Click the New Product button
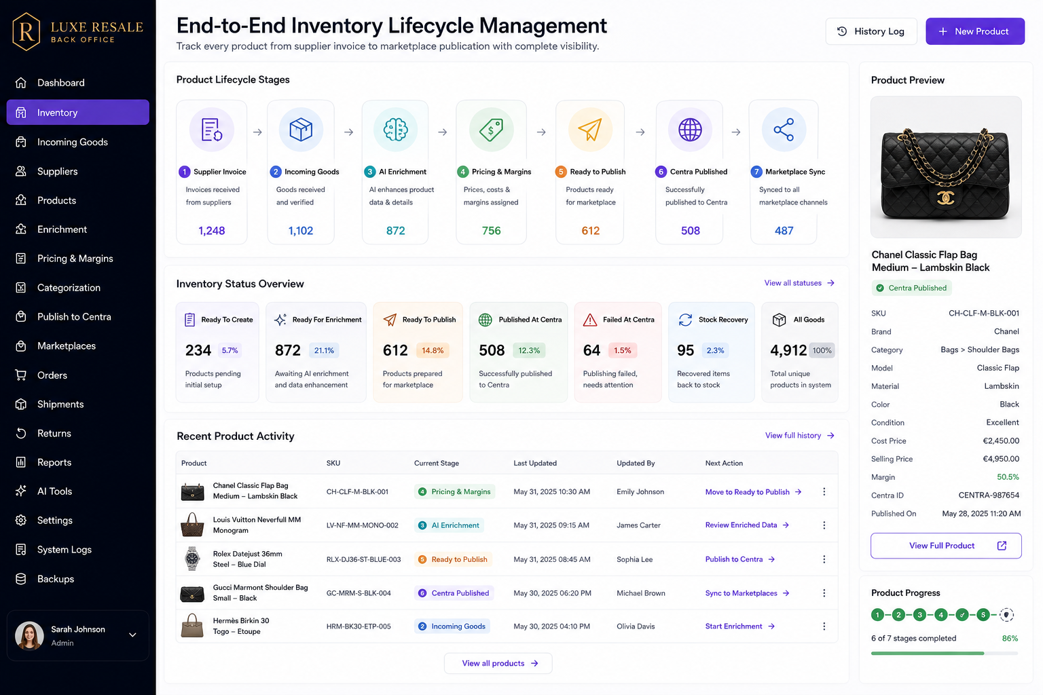This screenshot has width=1043, height=695. click(x=975, y=31)
